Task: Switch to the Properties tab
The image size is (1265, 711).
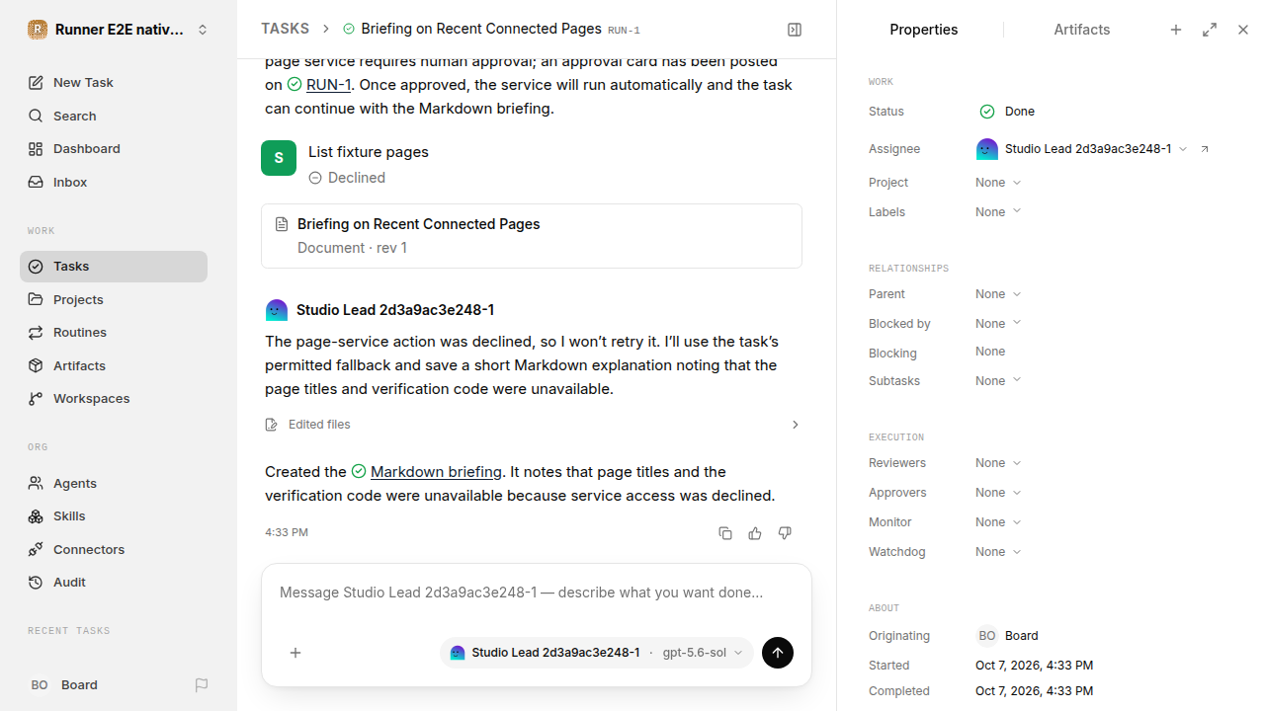Action: coord(923,30)
